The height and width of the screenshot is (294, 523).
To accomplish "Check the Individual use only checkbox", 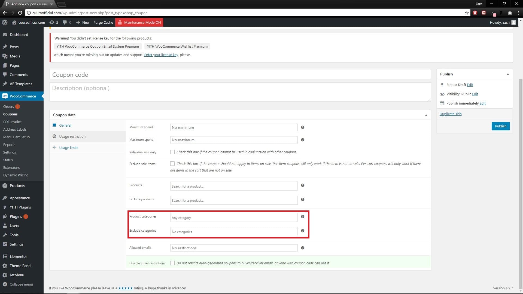I will tap(172, 152).
